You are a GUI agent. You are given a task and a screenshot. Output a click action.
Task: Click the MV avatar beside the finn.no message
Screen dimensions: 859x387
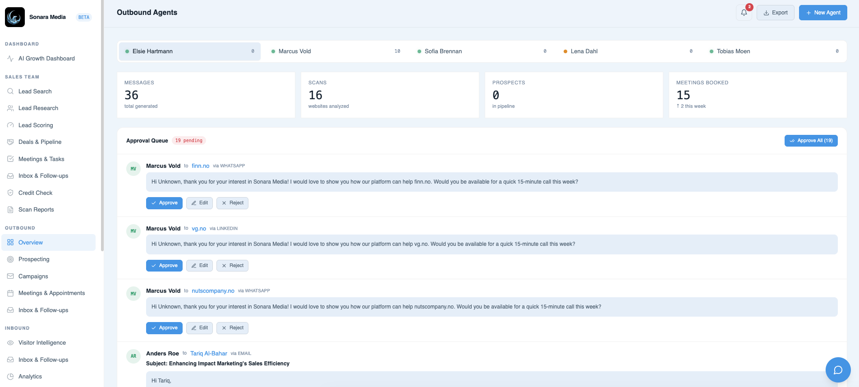coord(133,169)
